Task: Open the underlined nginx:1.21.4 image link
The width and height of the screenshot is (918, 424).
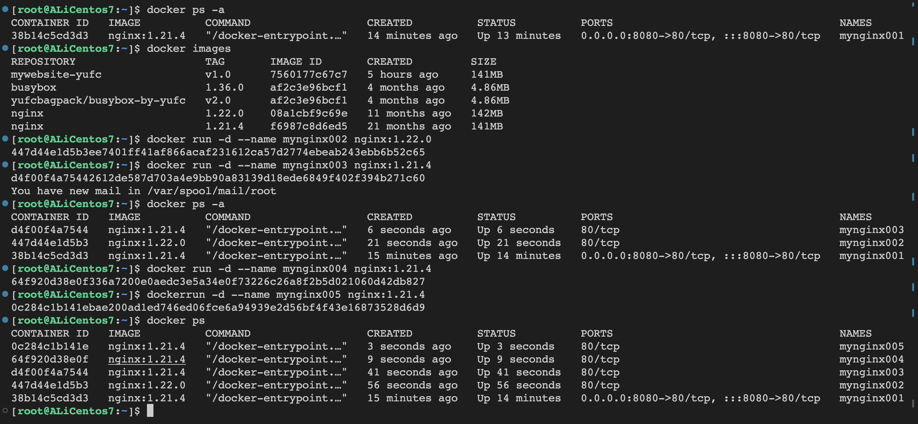Action: point(146,359)
